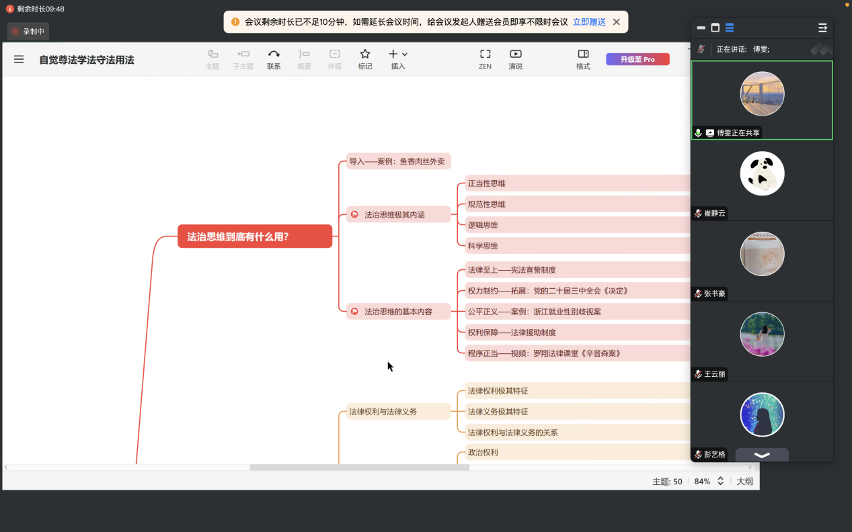Switch to 大纲 outline view
852x532 pixels.
pyautogui.click(x=744, y=482)
